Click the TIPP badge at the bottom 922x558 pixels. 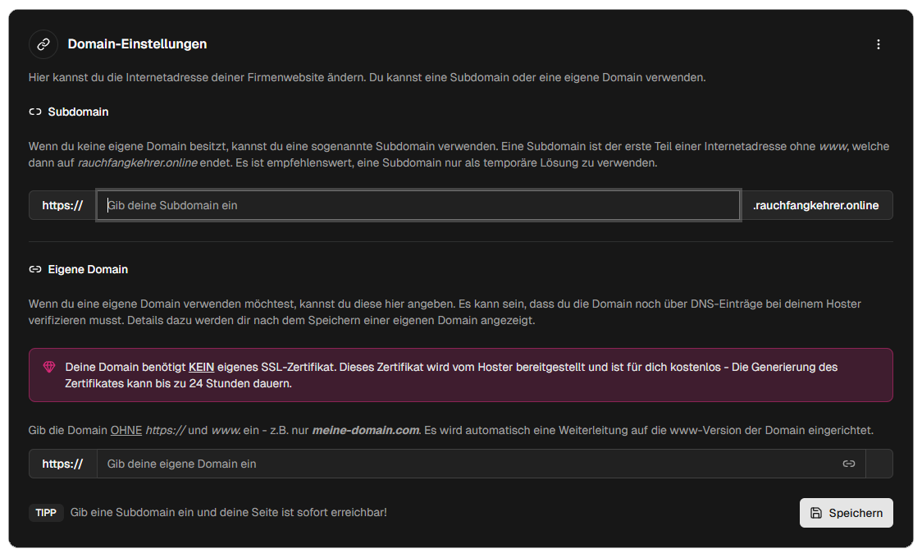coord(46,512)
